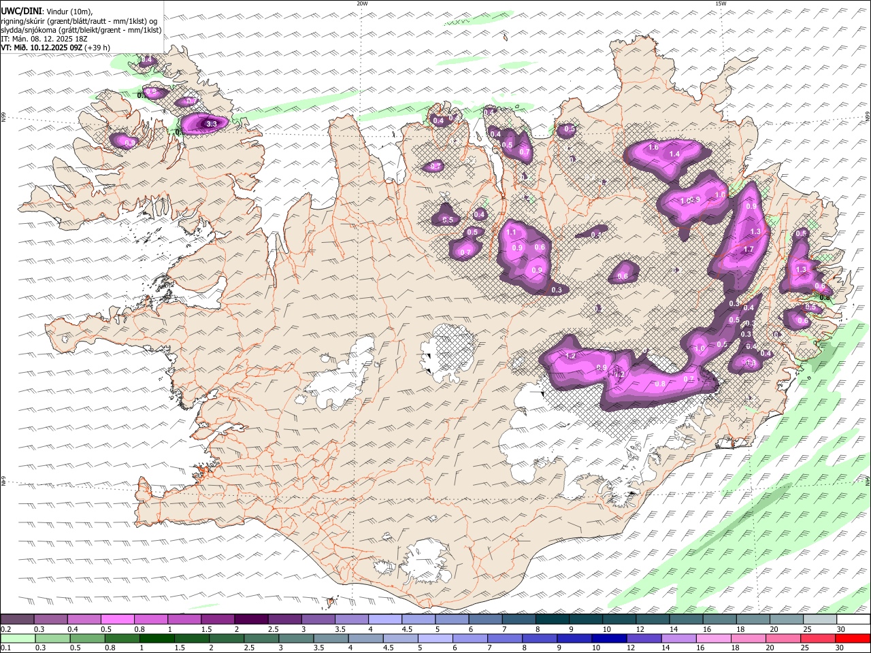Click the rigning/skúrir legend description line
Viewport: 871px width, 653px height.
coord(79,21)
